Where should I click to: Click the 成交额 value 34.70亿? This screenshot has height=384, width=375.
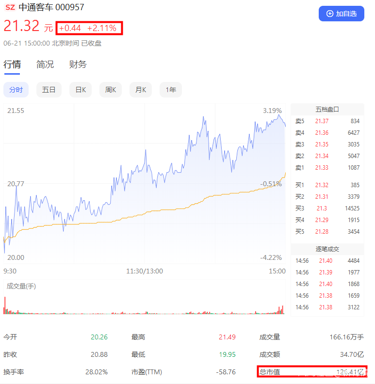[x=352, y=354]
